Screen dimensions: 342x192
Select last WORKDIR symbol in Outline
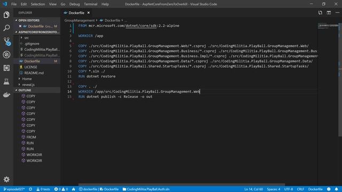click(x=34, y=161)
